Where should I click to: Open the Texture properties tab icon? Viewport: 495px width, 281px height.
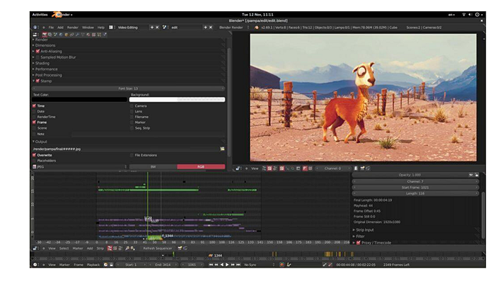(x=94, y=35)
